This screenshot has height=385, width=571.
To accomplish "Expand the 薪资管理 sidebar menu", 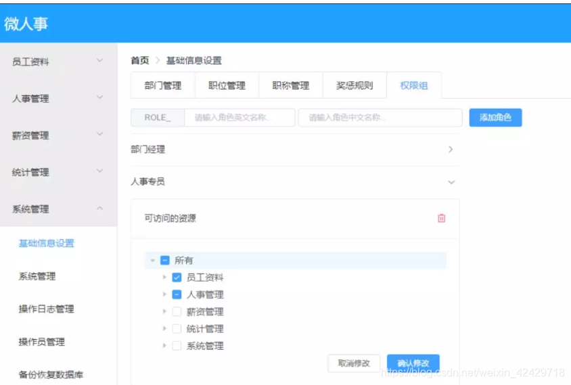I will pos(58,135).
